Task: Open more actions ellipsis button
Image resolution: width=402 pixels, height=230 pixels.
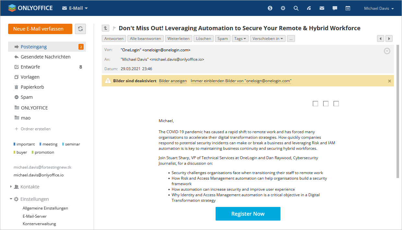Action: 291,39
